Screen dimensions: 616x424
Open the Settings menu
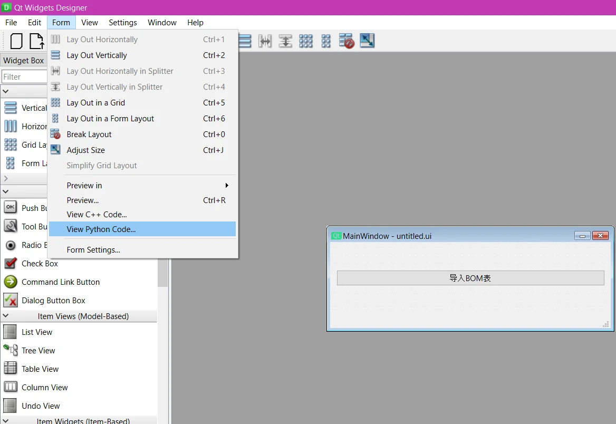pyautogui.click(x=123, y=22)
